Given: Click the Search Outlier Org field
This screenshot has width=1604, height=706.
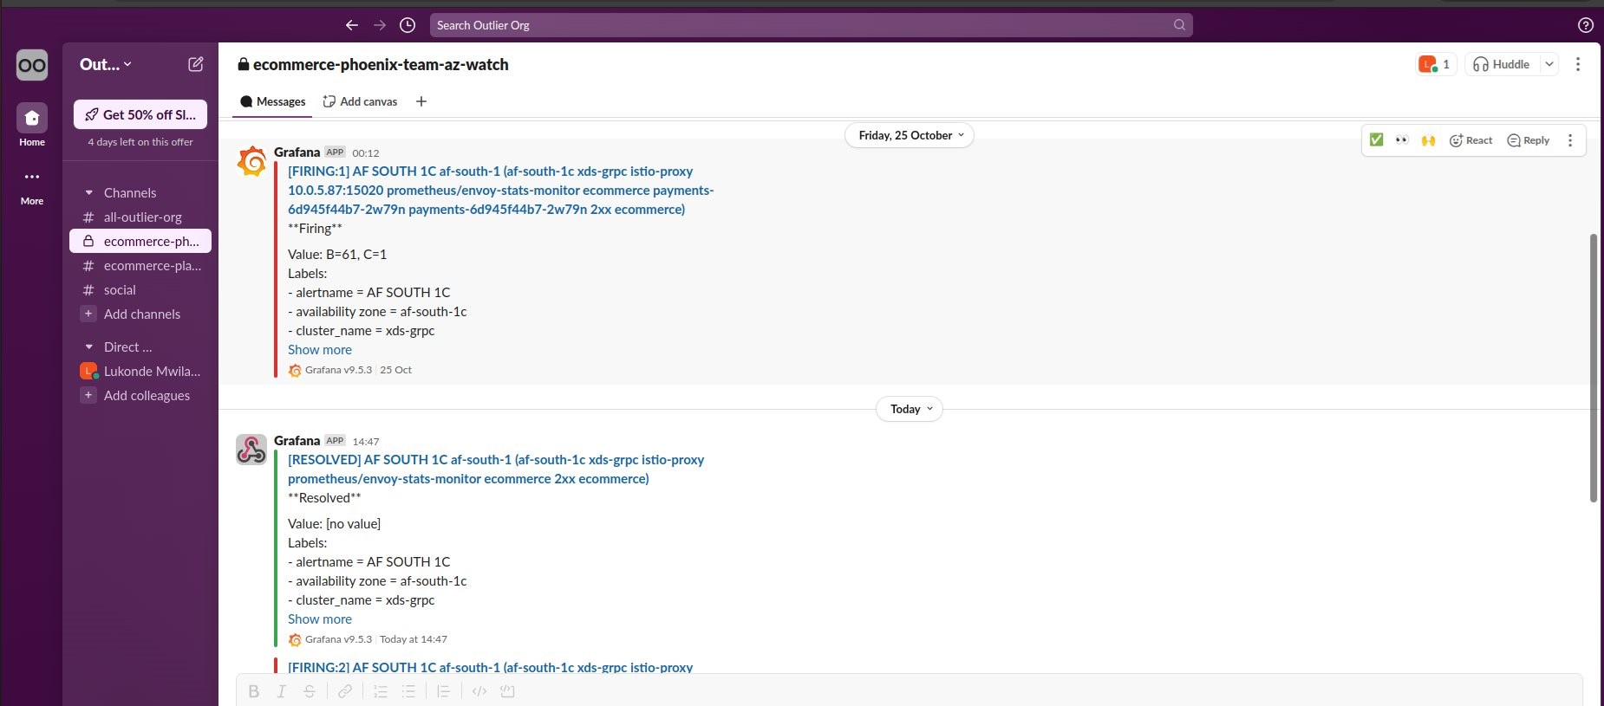Looking at the screenshot, I should pyautogui.click(x=811, y=25).
